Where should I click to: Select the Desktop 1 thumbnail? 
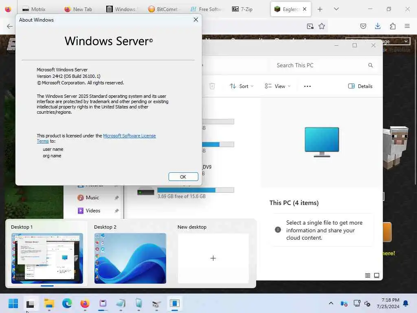point(47,258)
